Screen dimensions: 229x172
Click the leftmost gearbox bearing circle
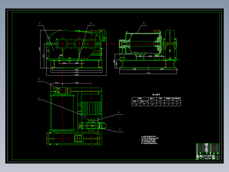point(63,44)
